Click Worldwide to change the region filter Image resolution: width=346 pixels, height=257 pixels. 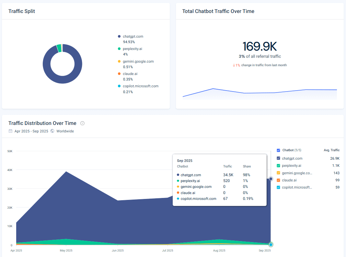(65, 131)
